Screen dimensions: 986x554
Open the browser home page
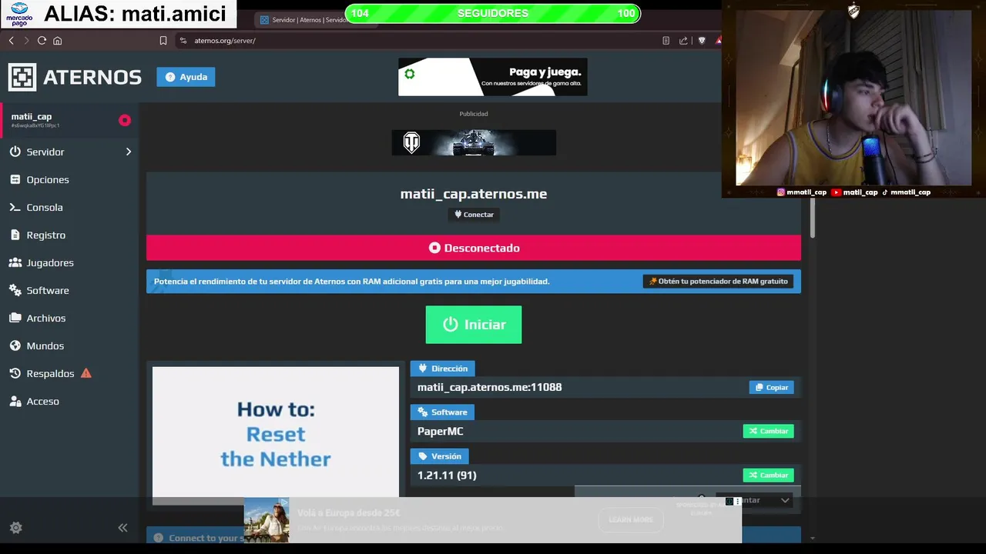(x=57, y=41)
